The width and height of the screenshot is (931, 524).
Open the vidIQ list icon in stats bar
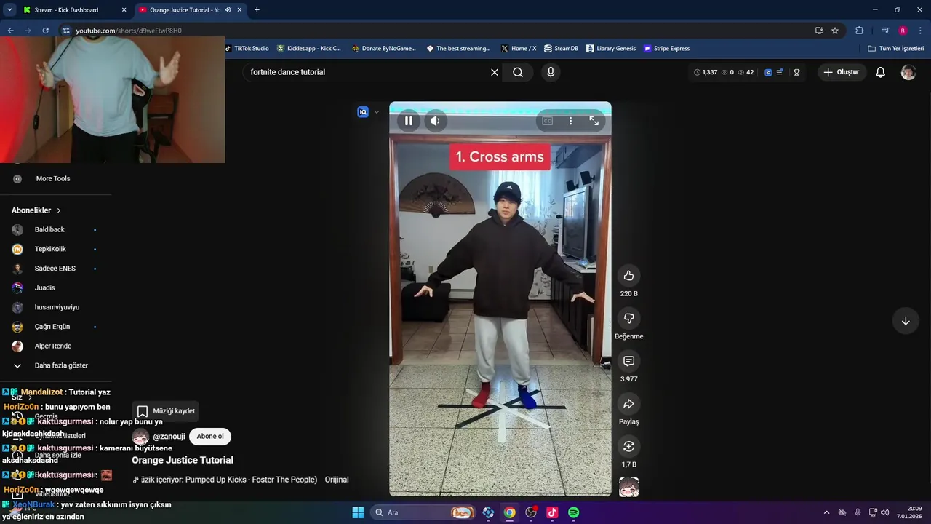[780, 72]
